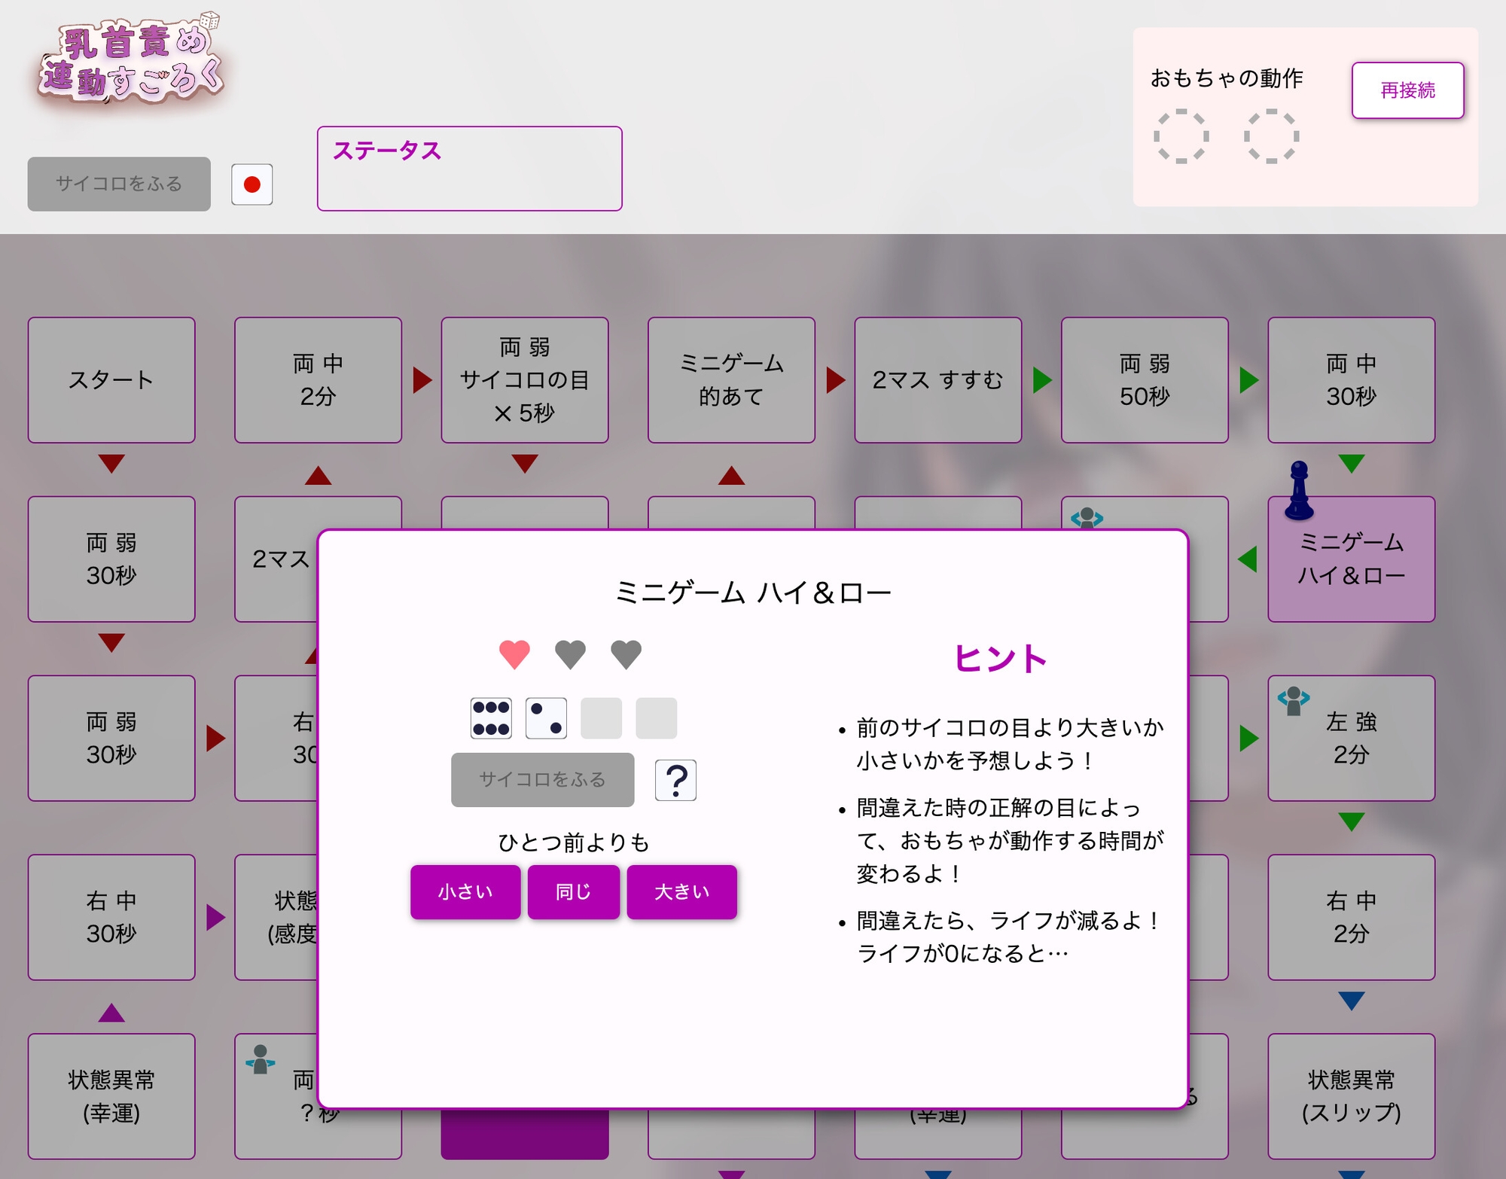
Task: Click inside the ステータス status panel
Action: tap(470, 169)
